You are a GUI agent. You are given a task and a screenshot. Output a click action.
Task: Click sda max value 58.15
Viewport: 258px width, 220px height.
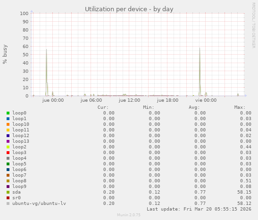[x=244, y=192]
